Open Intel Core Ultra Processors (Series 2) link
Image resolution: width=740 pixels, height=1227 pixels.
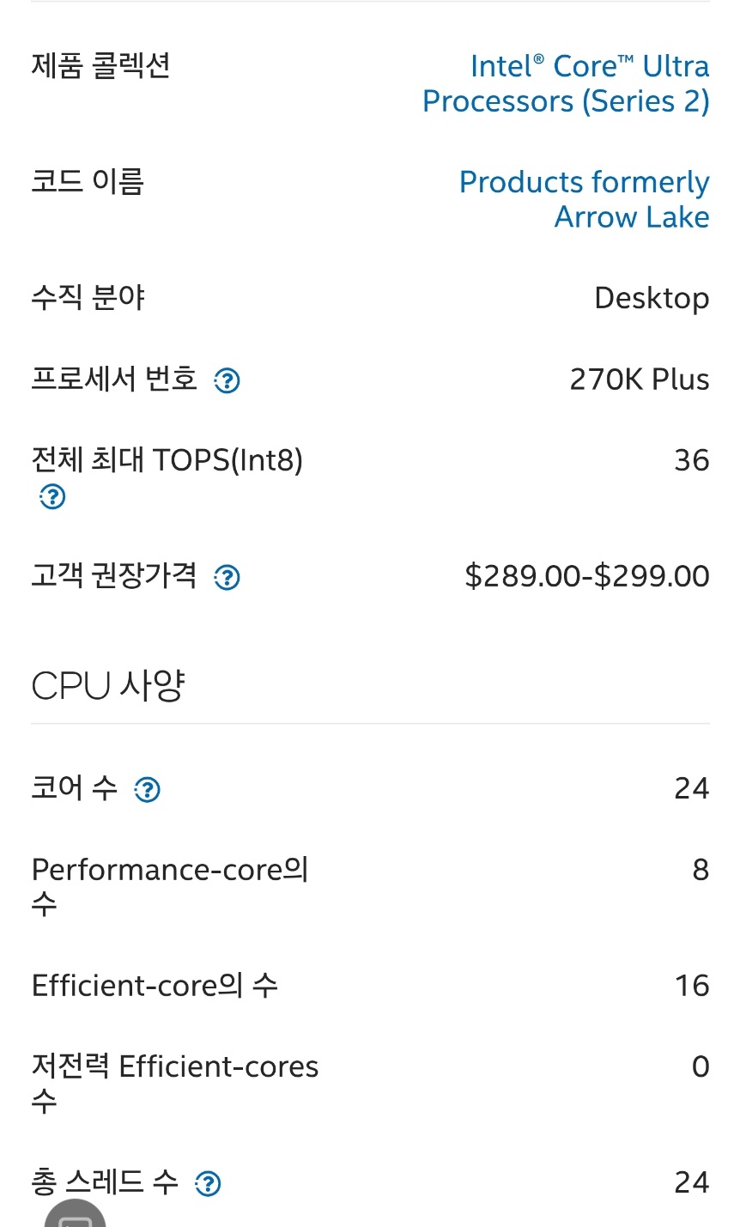pos(566,83)
